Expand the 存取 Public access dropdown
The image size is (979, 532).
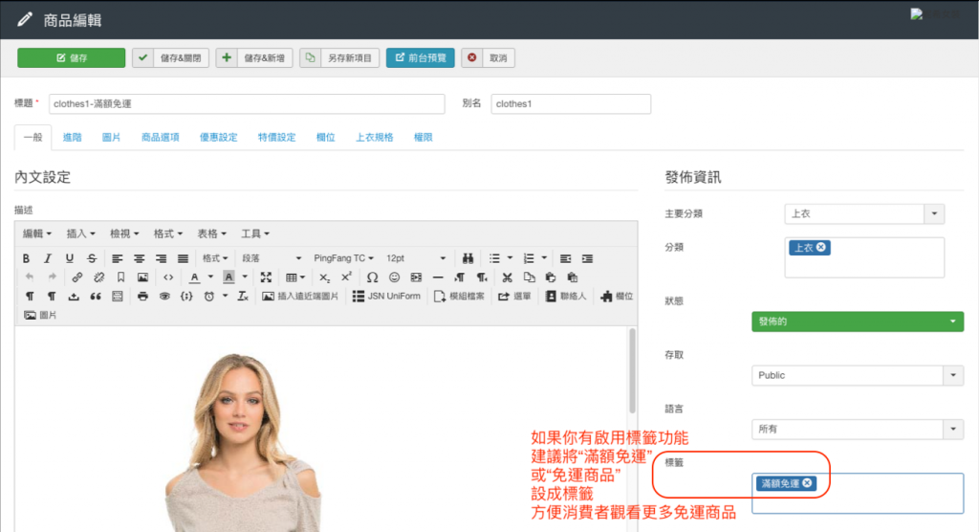858,375
